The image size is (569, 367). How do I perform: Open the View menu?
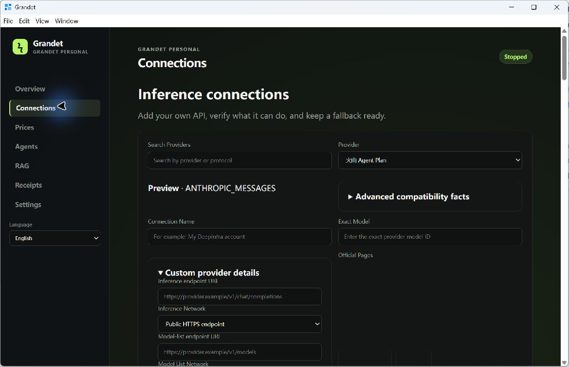(x=42, y=21)
